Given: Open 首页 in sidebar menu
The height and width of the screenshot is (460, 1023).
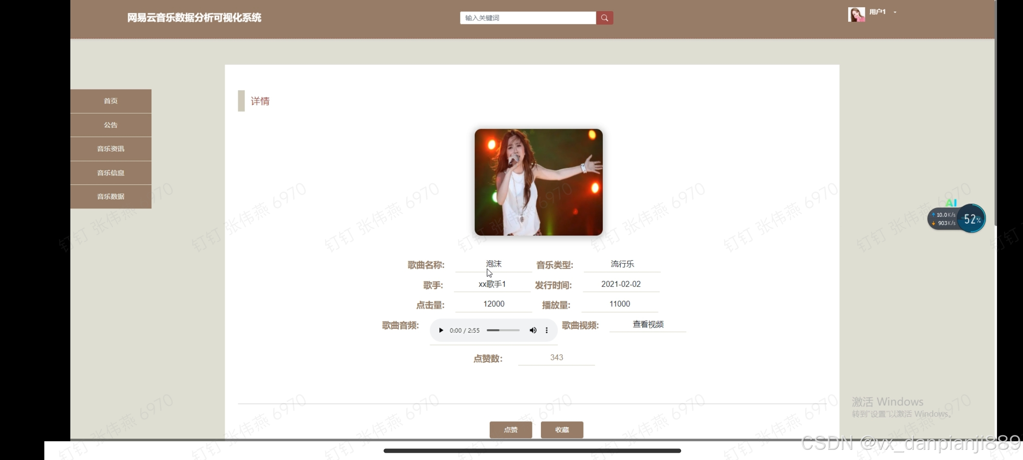Looking at the screenshot, I should coord(111,101).
